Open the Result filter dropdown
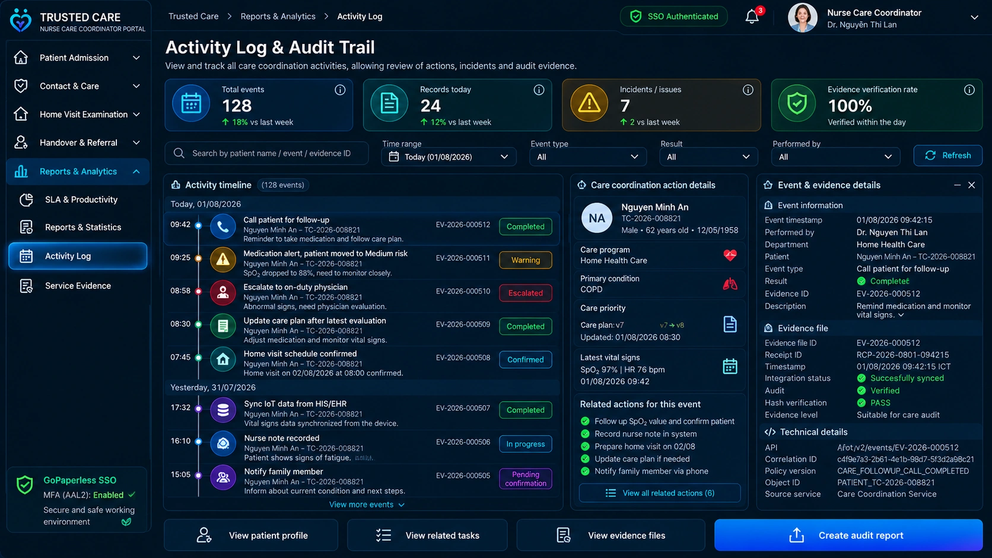Screen dimensions: 992x558 tap(708, 157)
